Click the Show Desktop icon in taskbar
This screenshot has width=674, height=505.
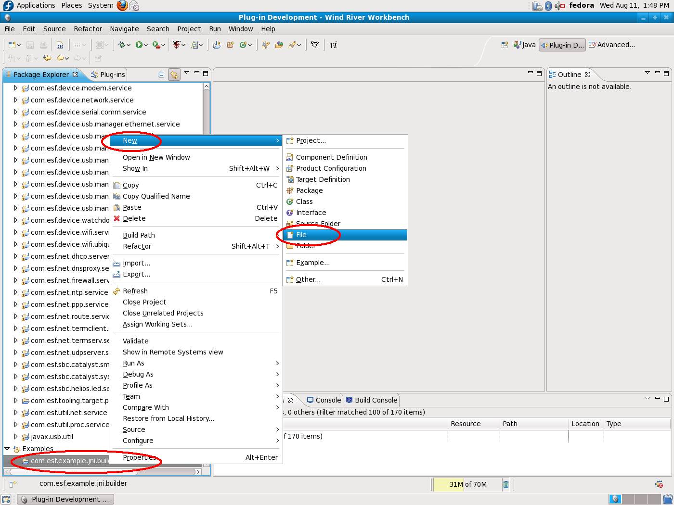6,499
